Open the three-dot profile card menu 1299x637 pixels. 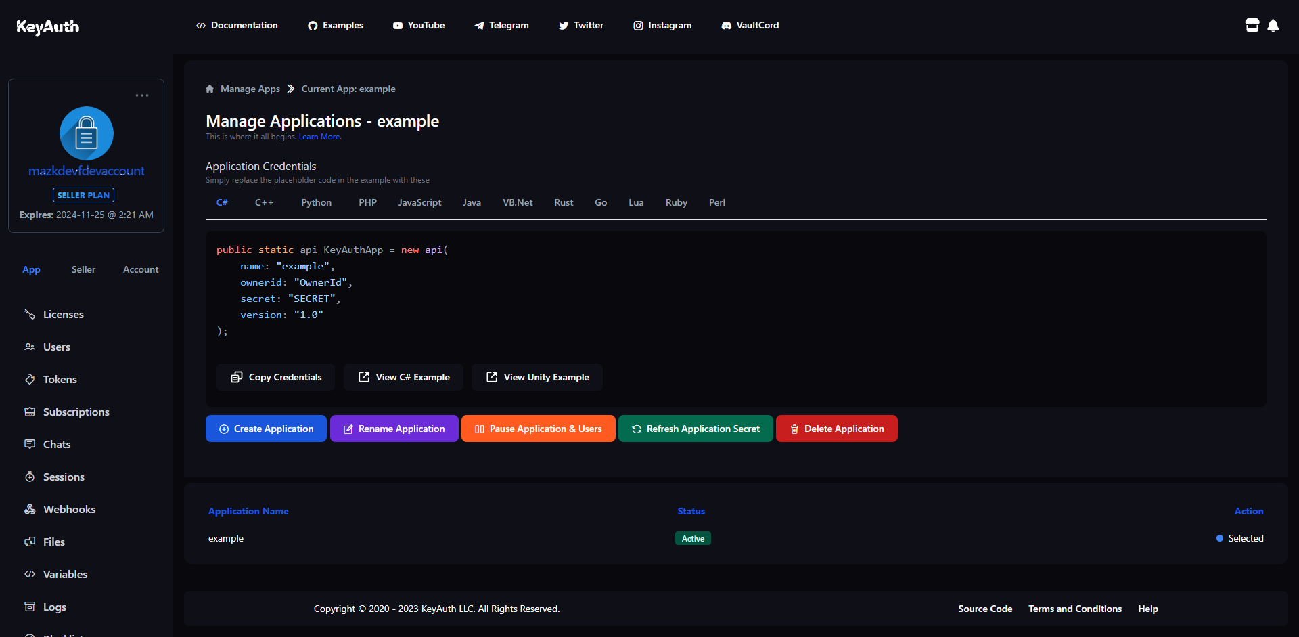[142, 95]
